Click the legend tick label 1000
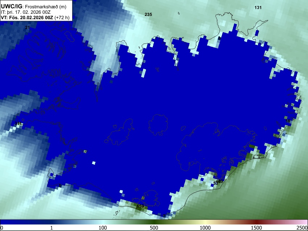 205,228
